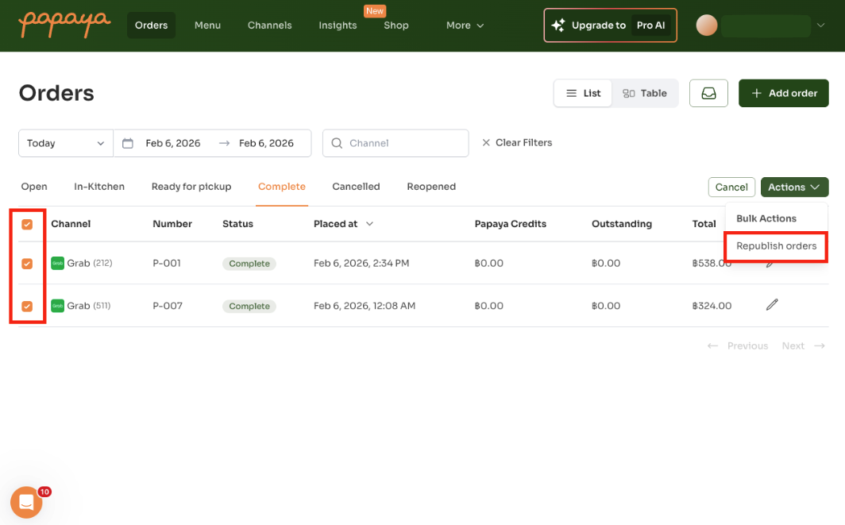
Task: Click the search magnifier in the Channel filter
Action: point(338,143)
